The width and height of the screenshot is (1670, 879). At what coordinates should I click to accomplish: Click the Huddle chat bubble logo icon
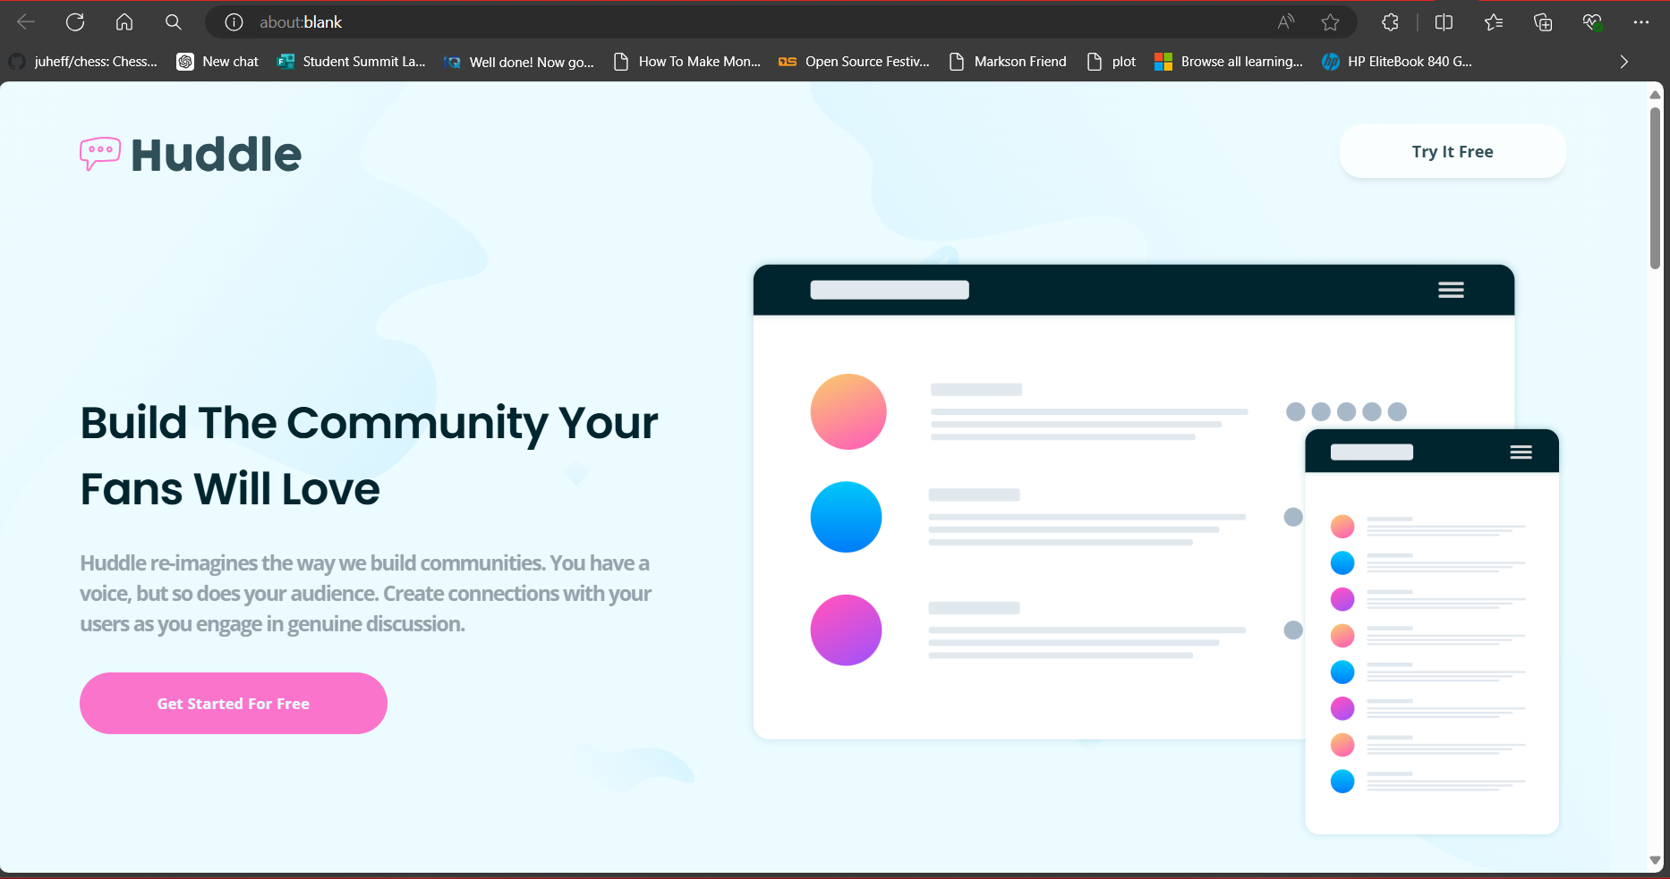(100, 154)
